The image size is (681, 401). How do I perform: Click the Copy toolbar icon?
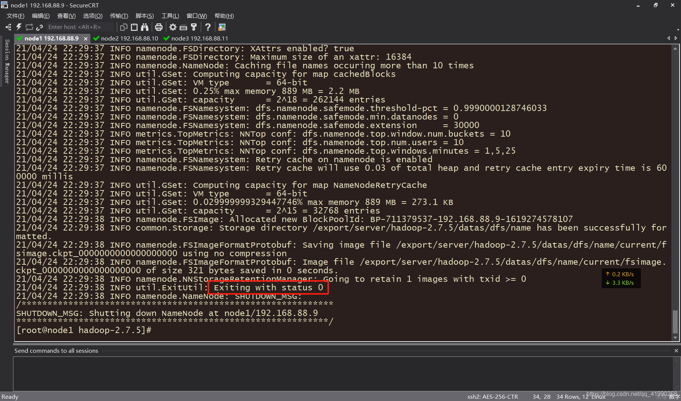point(124,27)
